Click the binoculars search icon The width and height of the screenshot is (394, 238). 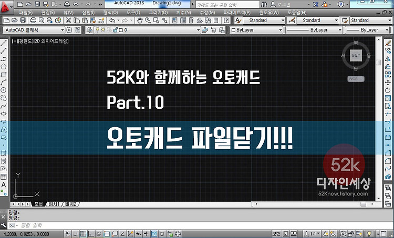coord(264,4)
